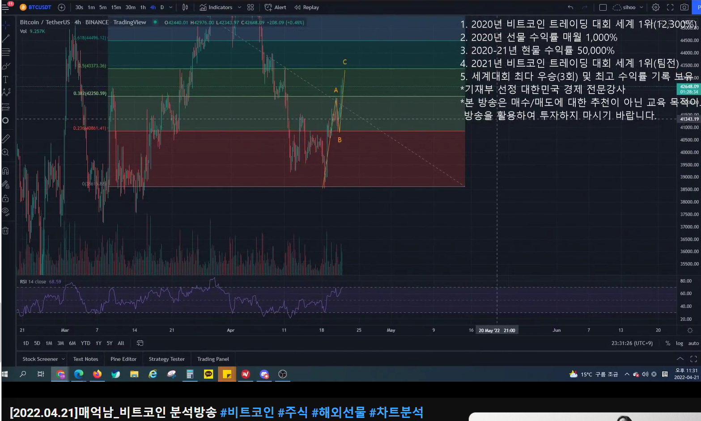This screenshot has height=421, width=701.
Task: Toggle hide all drawings eye icon
Action: pos(6,211)
